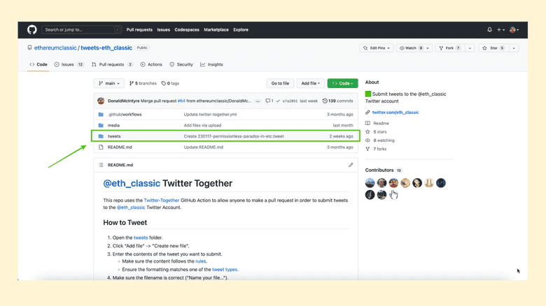The width and height of the screenshot is (546, 306).
Task: Open notifications bell
Action: click(x=489, y=30)
